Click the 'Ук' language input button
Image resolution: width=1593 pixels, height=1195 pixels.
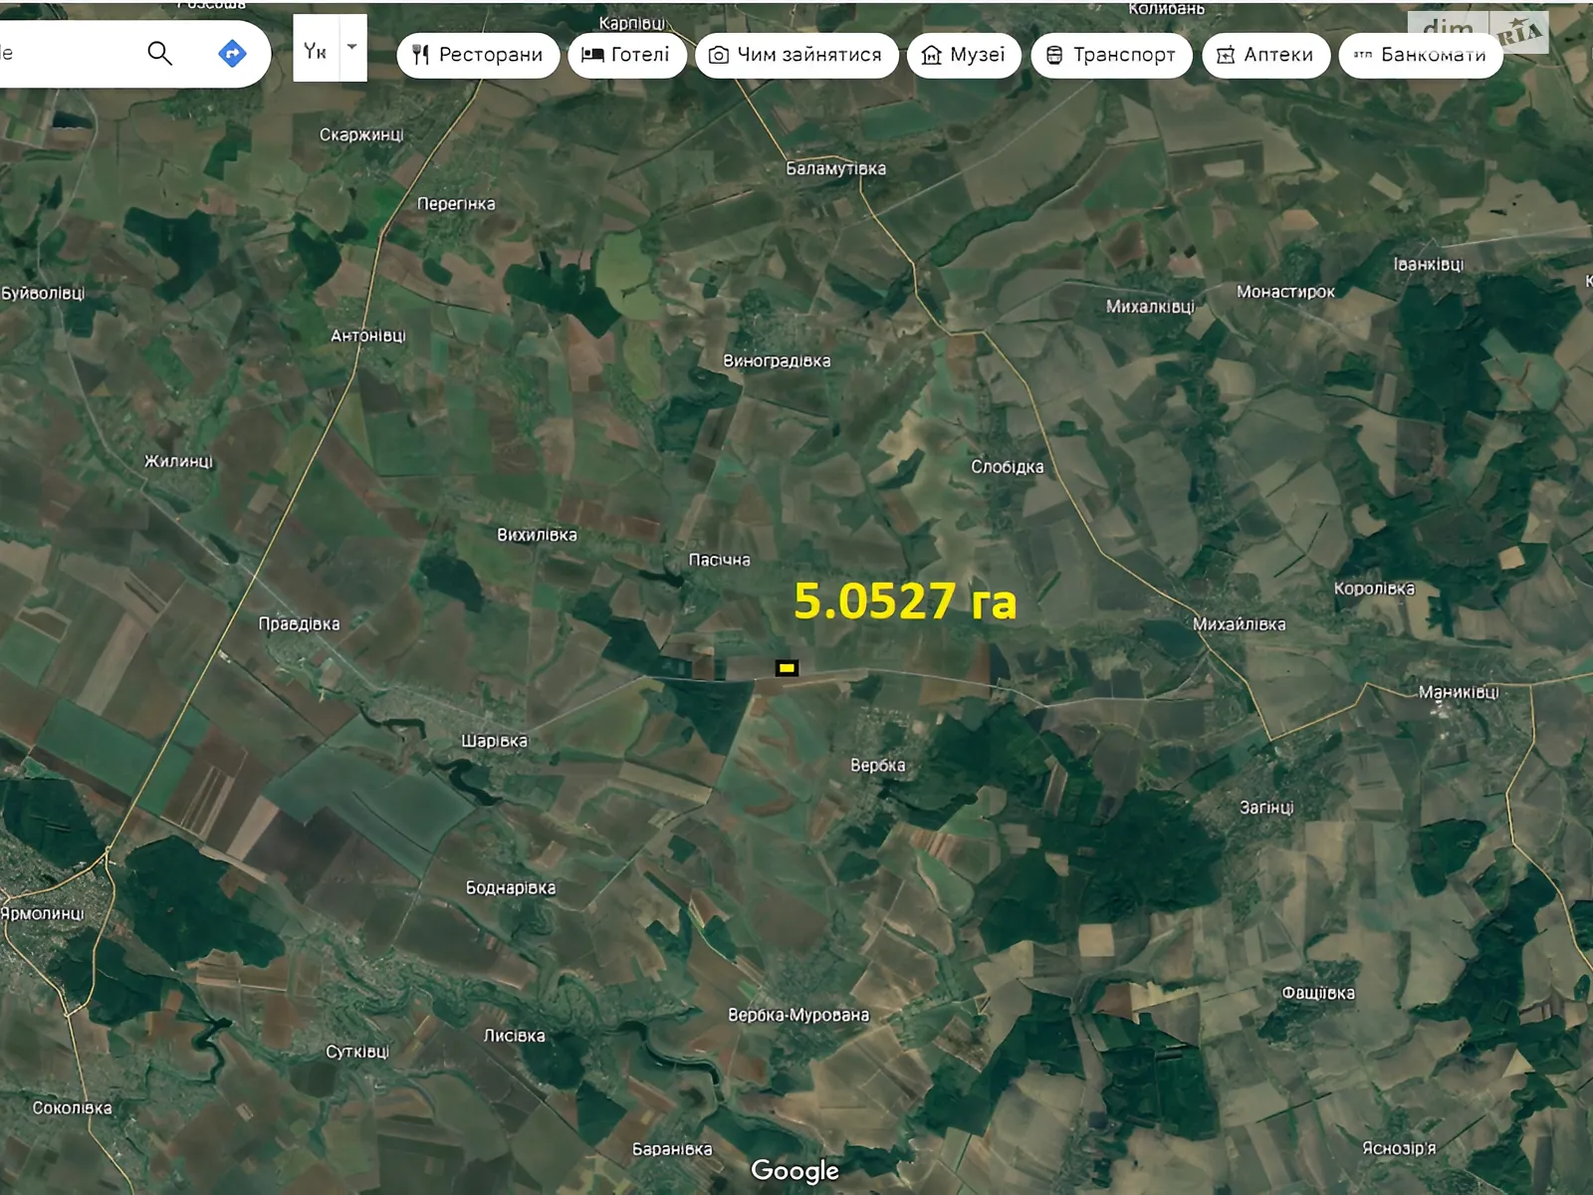316,51
